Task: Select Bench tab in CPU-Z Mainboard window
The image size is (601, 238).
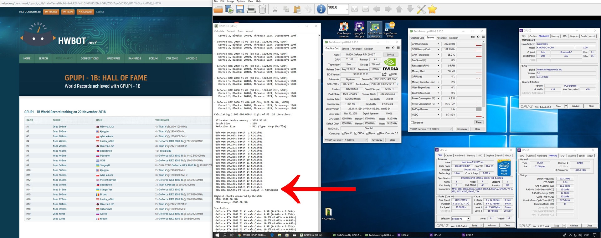Action: click(583, 36)
